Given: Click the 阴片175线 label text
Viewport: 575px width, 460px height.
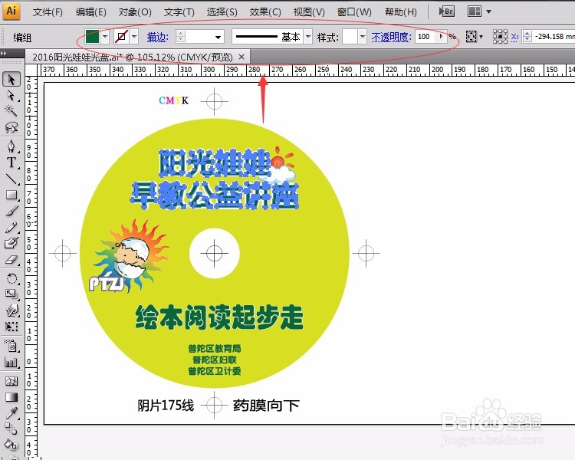Looking at the screenshot, I should click(x=166, y=406).
